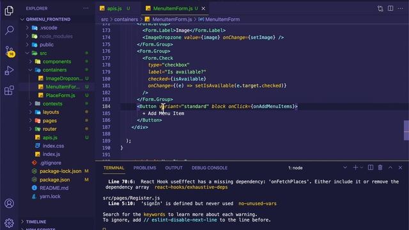This screenshot has height=230, width=409.
Task: Open the Explorer view in activity bar
Action: click(x=9, y=11)
